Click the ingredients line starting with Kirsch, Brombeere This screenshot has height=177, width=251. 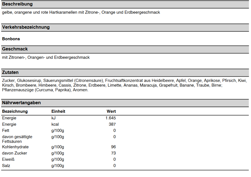(x=112, y=85)
